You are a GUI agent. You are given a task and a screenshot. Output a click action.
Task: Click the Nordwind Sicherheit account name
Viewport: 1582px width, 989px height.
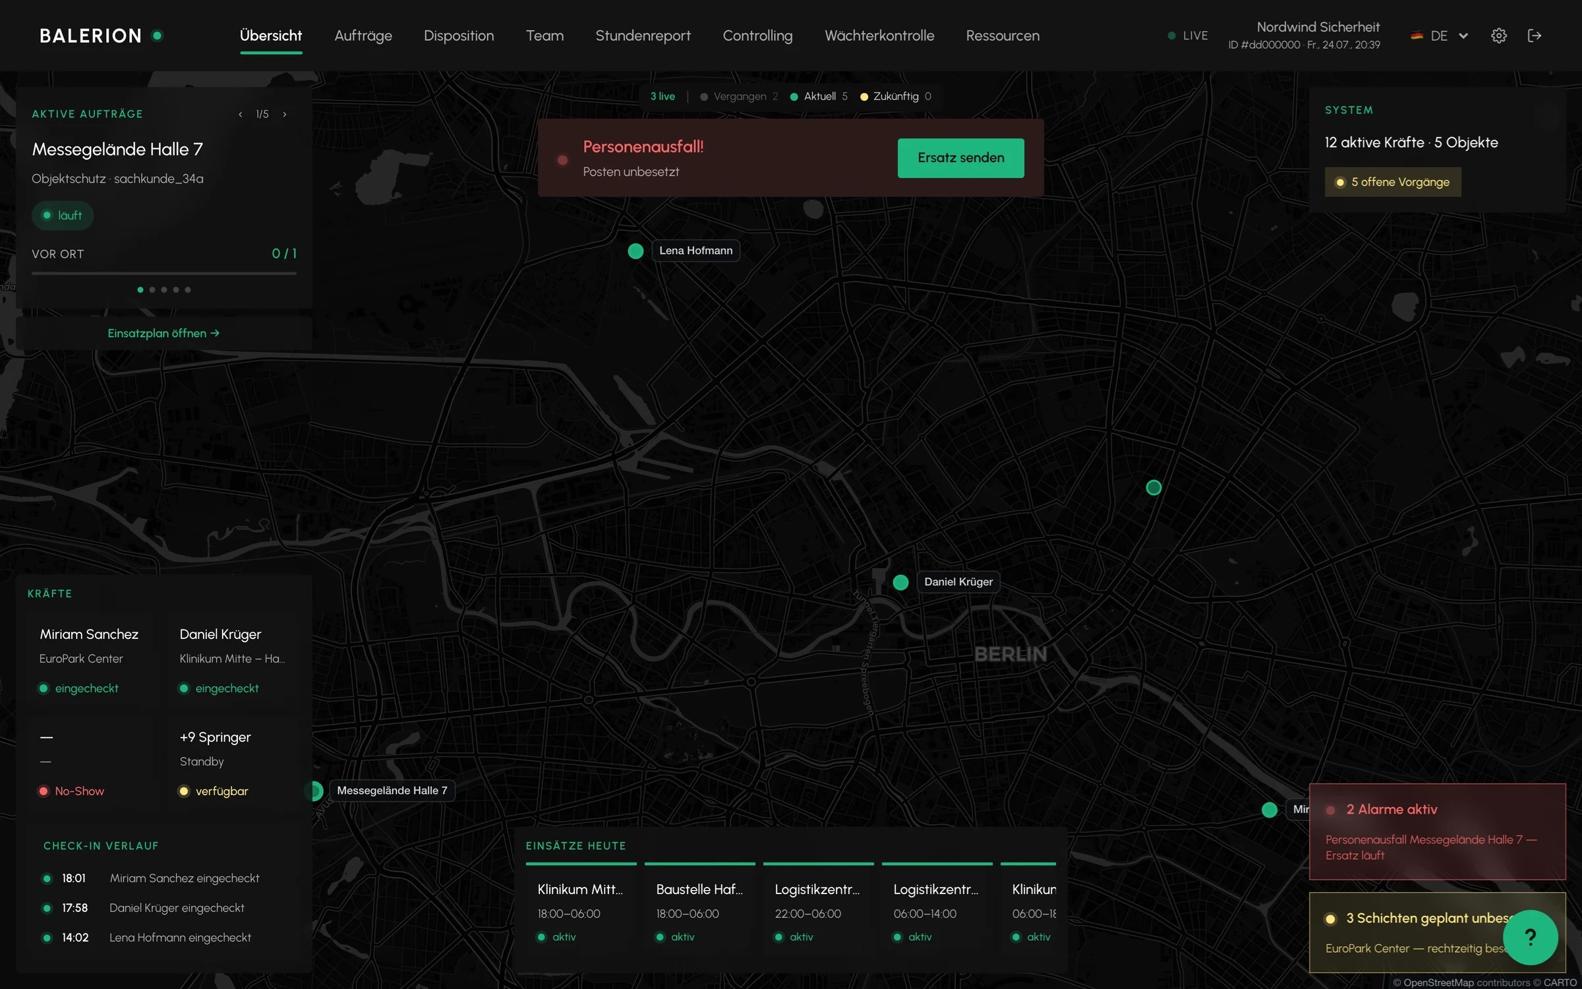pos(1318,27)
